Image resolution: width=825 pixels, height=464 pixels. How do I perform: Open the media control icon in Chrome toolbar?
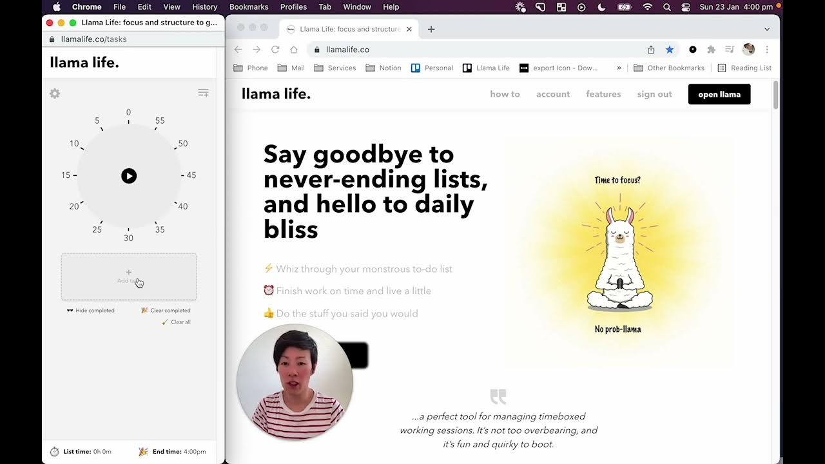click(x=730, y=50)
